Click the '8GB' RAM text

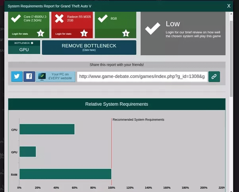tap(114, 18)
